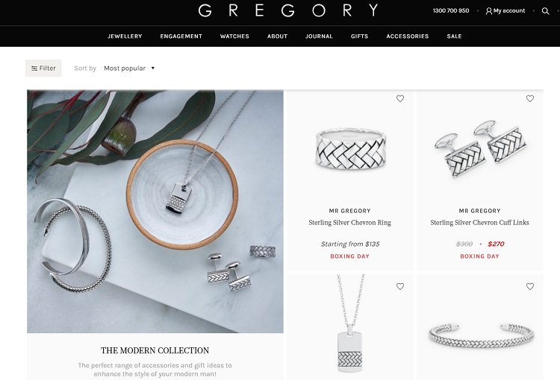Select the Sale menu item
560x380 pixels.
454,37
